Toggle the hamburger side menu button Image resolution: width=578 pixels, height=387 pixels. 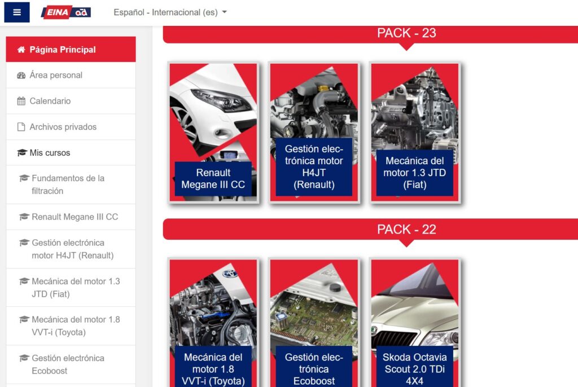pyautogui.click(x=17, y=12)
